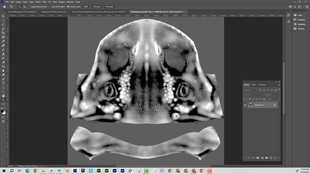
Task: Select the Frame tool
Action: [3, 37]
